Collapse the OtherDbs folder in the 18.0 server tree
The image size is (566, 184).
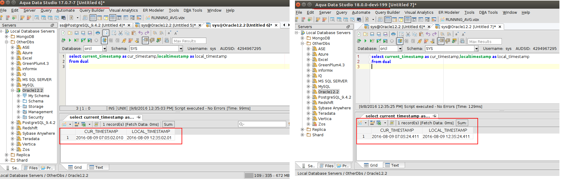(302, 43)
